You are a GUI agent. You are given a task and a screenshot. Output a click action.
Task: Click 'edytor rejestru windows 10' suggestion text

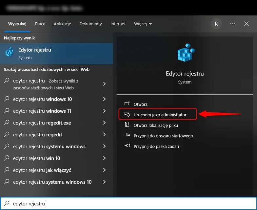coord(43,99)
